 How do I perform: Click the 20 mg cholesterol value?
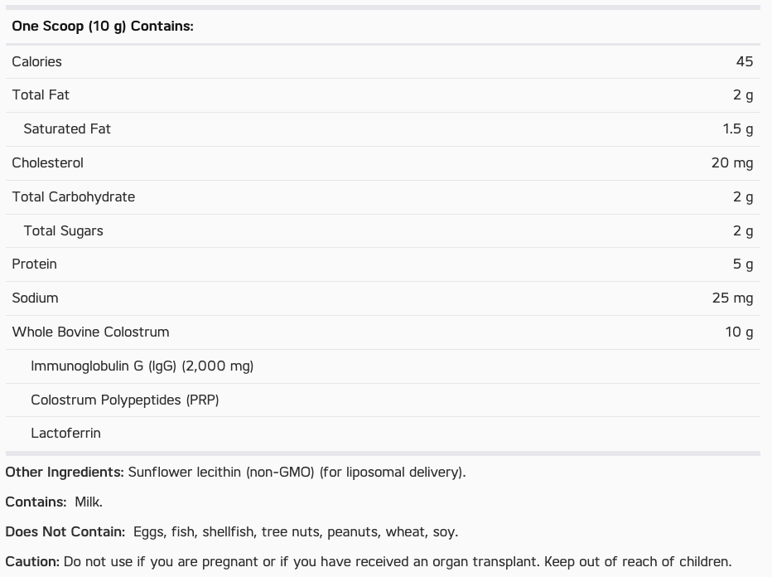(x=731, y=162)
